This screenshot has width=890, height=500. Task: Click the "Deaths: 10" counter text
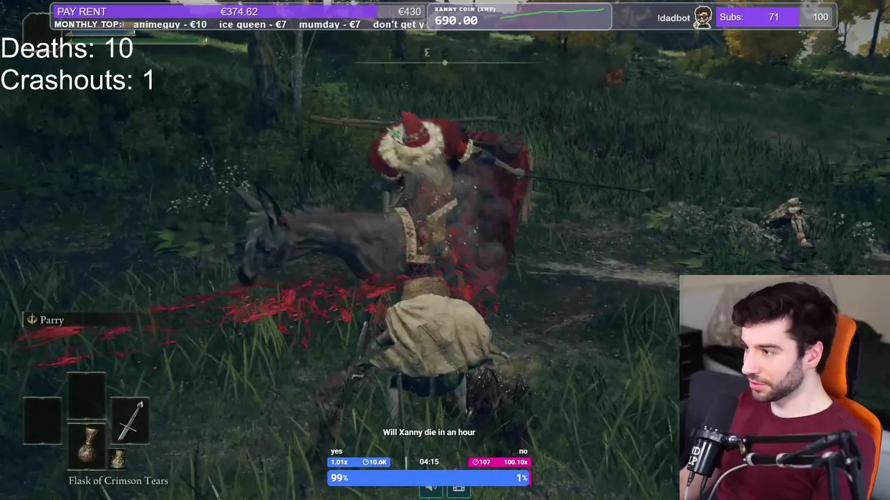click(x=67, y=48)
